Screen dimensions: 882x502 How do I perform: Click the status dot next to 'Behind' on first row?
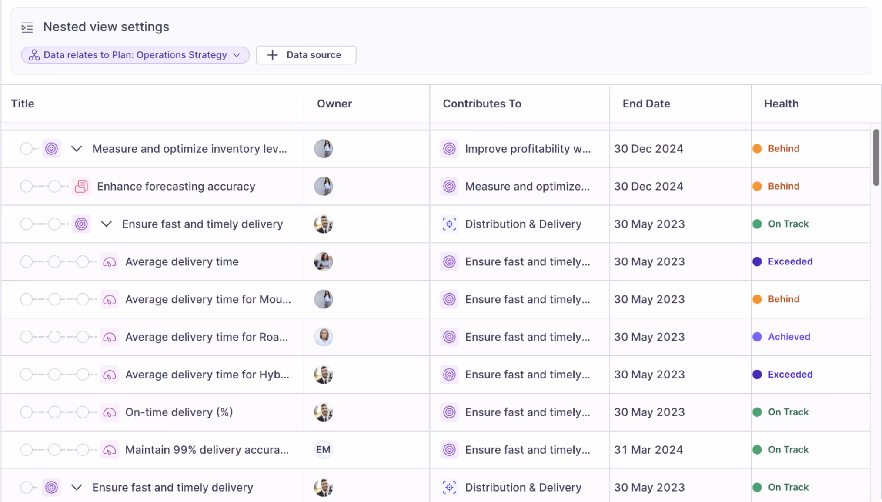[757, 148]
